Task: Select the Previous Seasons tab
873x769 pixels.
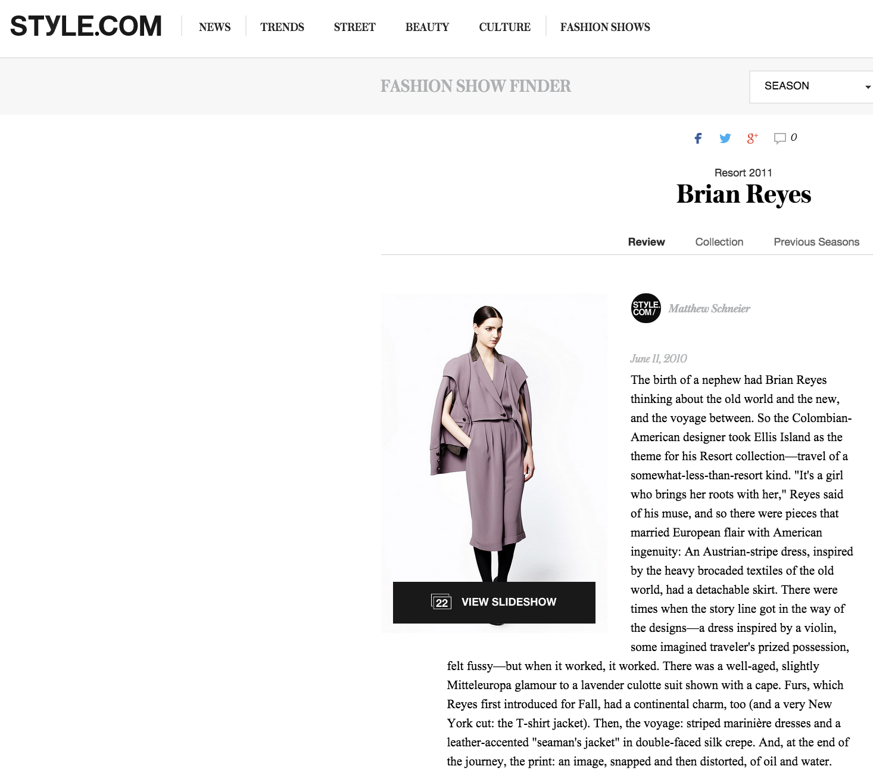Action: tap(816, 242)
